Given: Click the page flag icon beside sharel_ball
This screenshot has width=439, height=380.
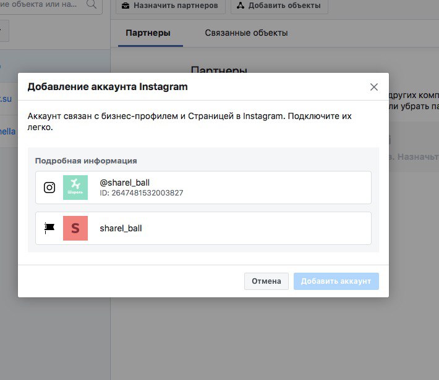Looking at the screenshot, I should 49,228.
